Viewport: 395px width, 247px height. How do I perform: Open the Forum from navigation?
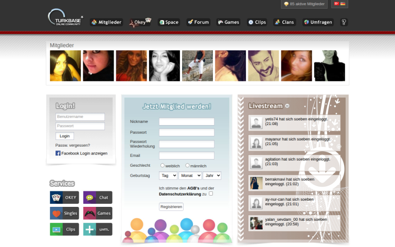click(x=199, y=22)
